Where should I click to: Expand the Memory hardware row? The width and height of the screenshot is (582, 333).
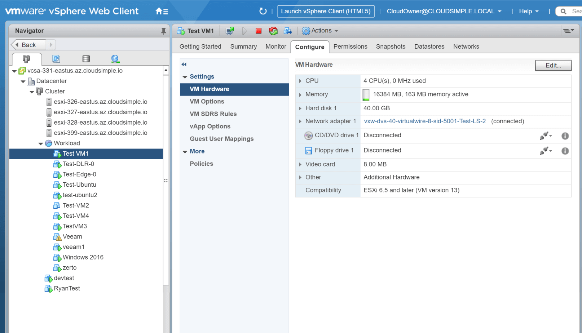click(300, 94)
